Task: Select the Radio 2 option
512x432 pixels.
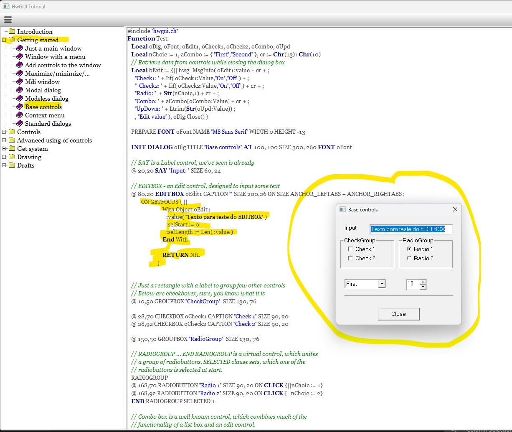Action: click(x=409, y=258)
